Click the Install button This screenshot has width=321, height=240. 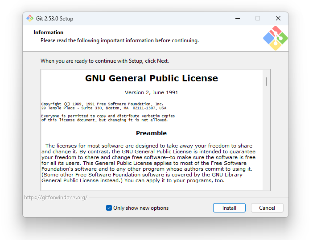point(229,208)
